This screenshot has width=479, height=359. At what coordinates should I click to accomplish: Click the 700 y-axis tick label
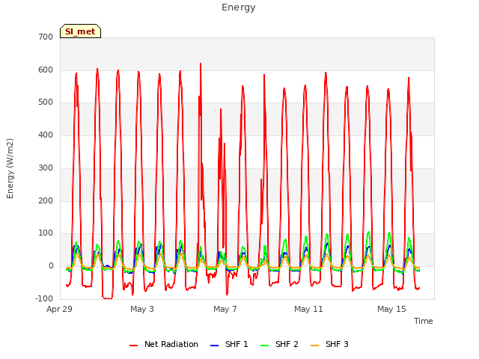click(x=46, y=37)
